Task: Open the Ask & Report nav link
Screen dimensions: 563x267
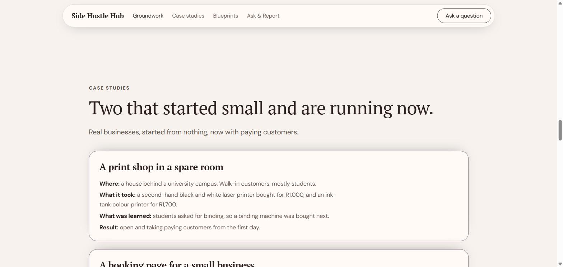Action: (263, 16)
